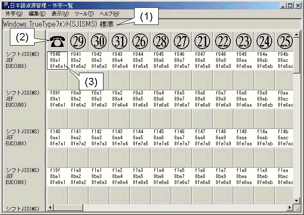Viewport: 304px width, 215px height.
Task: Minimize the 外字一覧 window
Action: coord(283,6)
